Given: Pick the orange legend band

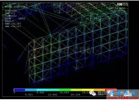Looking at the screenshot, I should coord(100,90).
